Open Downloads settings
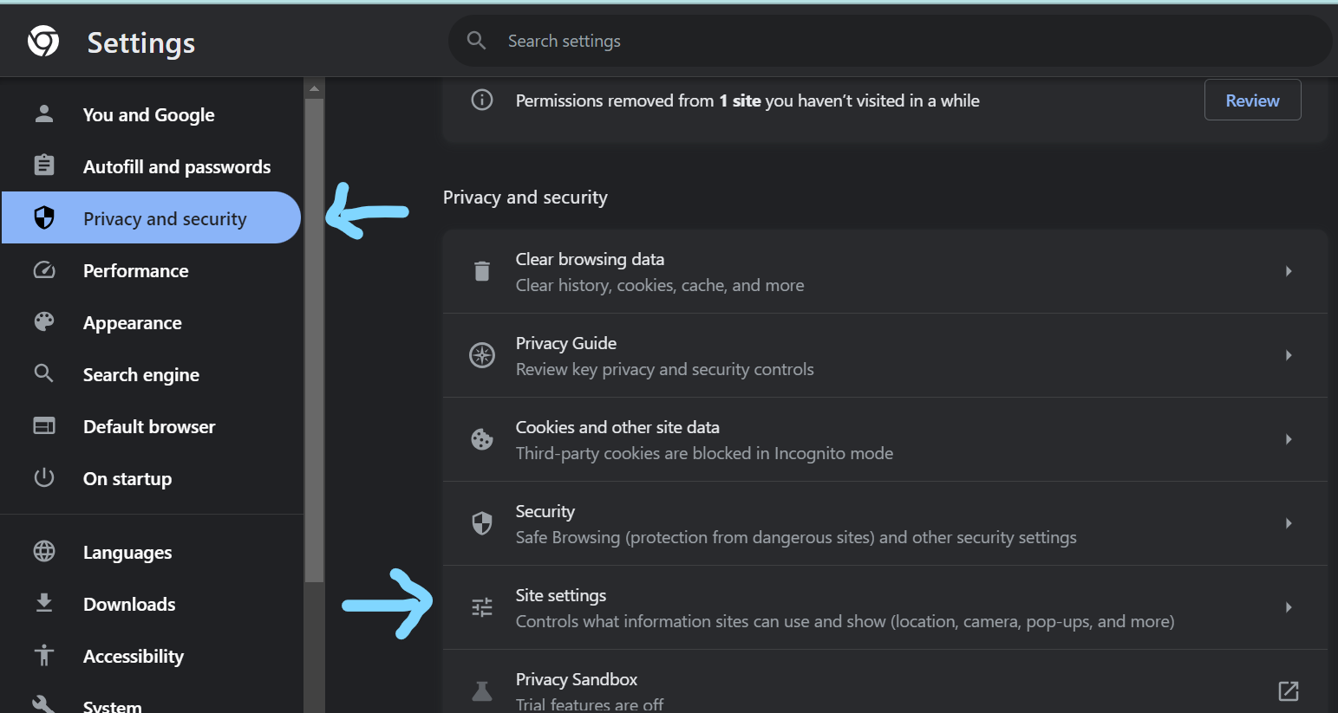 152,604
